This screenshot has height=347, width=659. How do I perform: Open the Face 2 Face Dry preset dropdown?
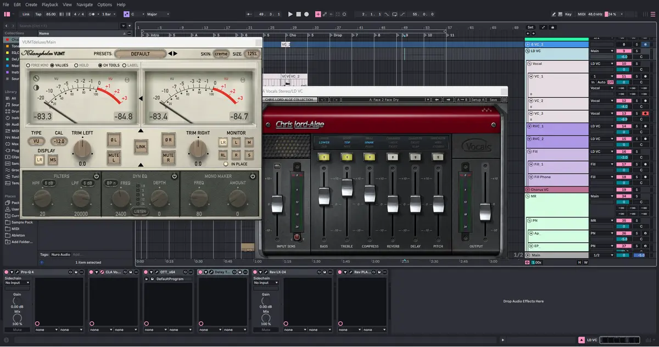pos(384,100)
